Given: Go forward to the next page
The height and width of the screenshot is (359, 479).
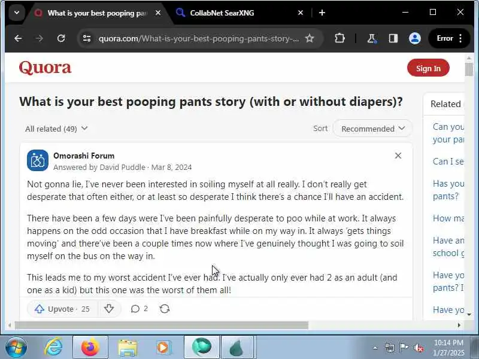Looking at the screenshot, I should [40, 38].
